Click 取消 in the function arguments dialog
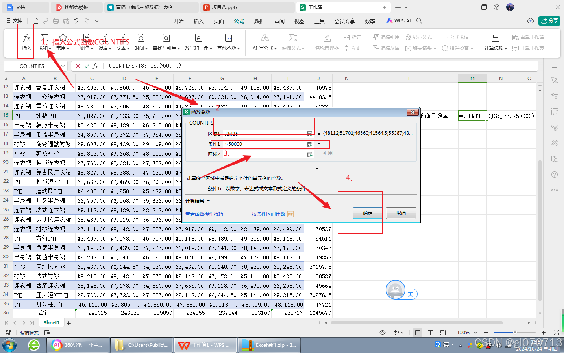This screenshot has height=353, width=564. 401,213
